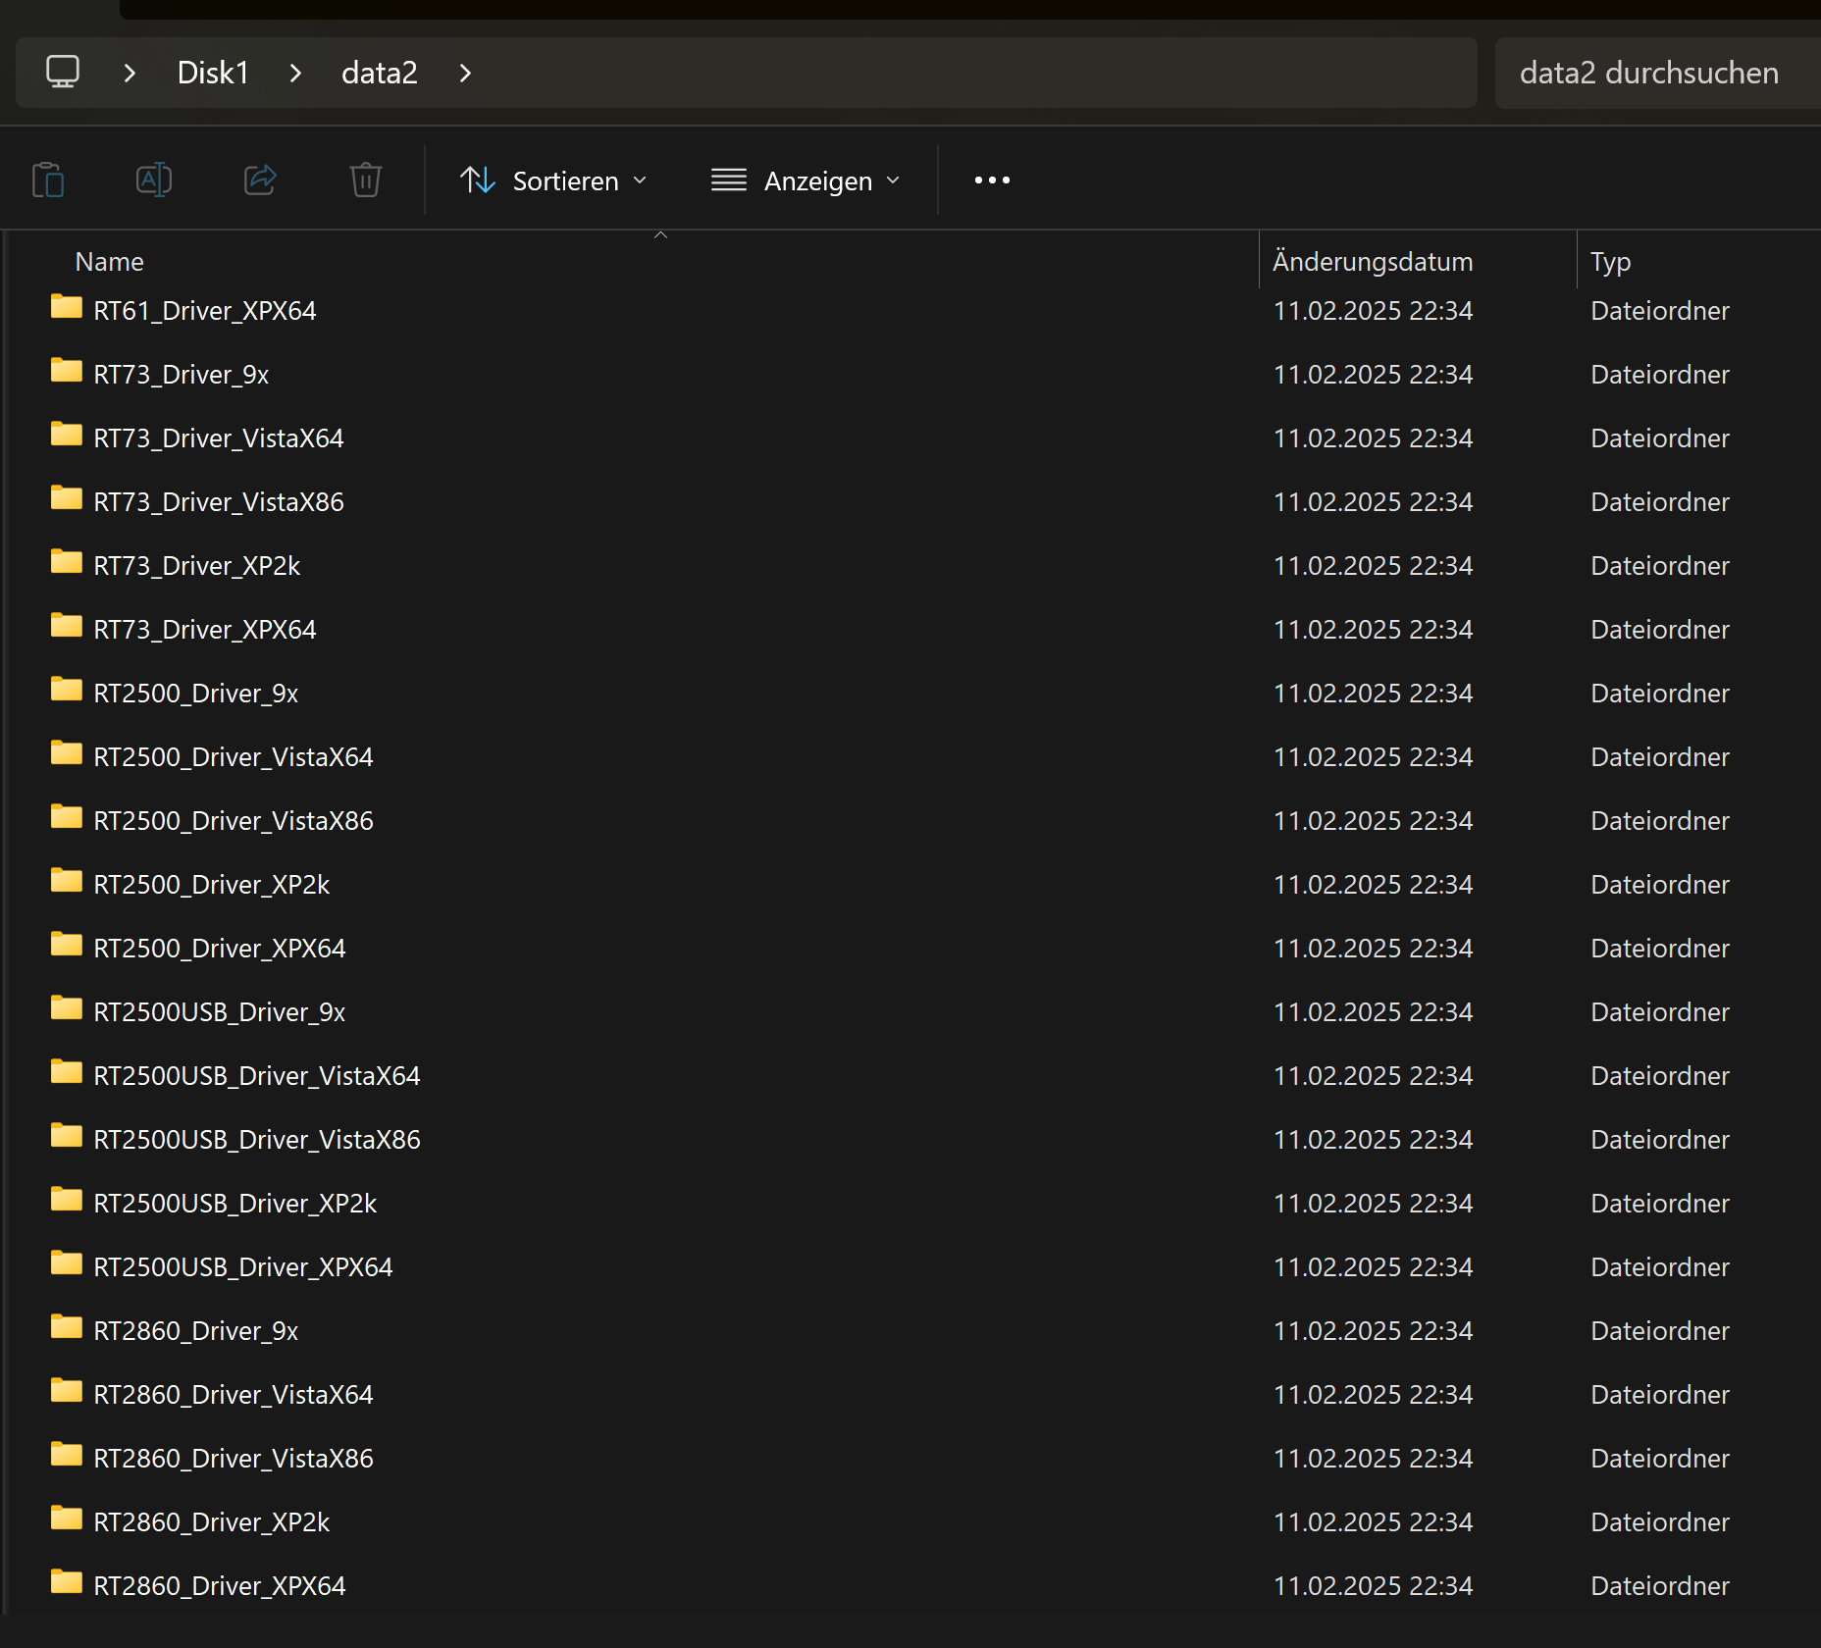Click the date of RT2500_Driver_9x

[x=1374, y=694]
